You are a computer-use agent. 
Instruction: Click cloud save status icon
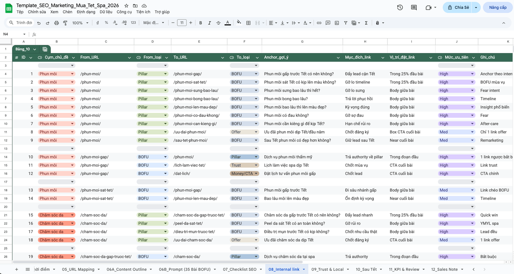(144, 6)
